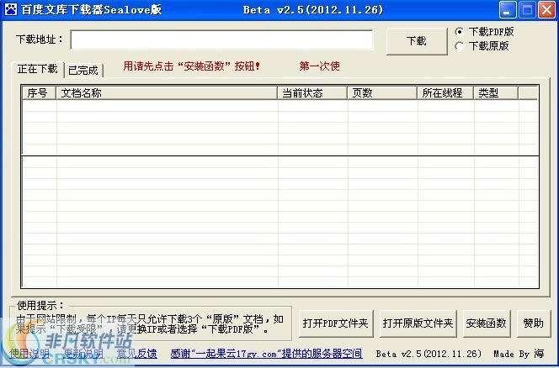Switch to the 已完成 tab
Viewport: 559px width, 368px height.
click(x=83, y=70)
